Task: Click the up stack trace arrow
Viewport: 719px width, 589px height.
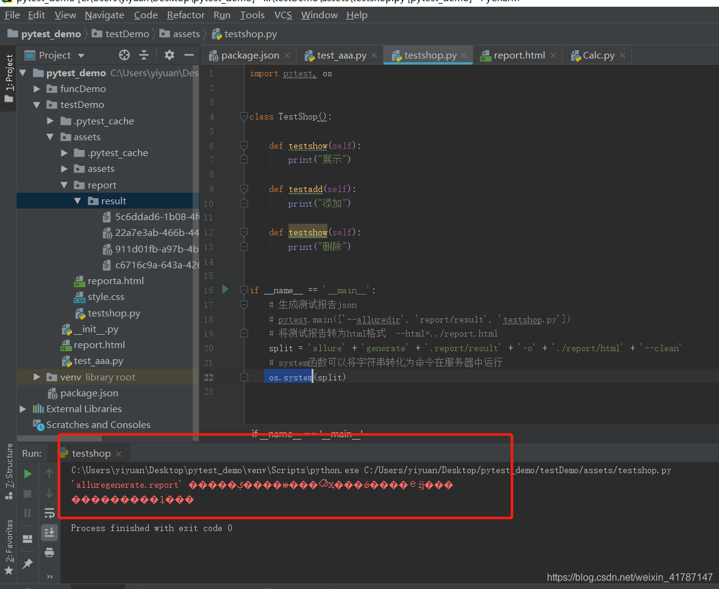Action: [x=49, y=474]
